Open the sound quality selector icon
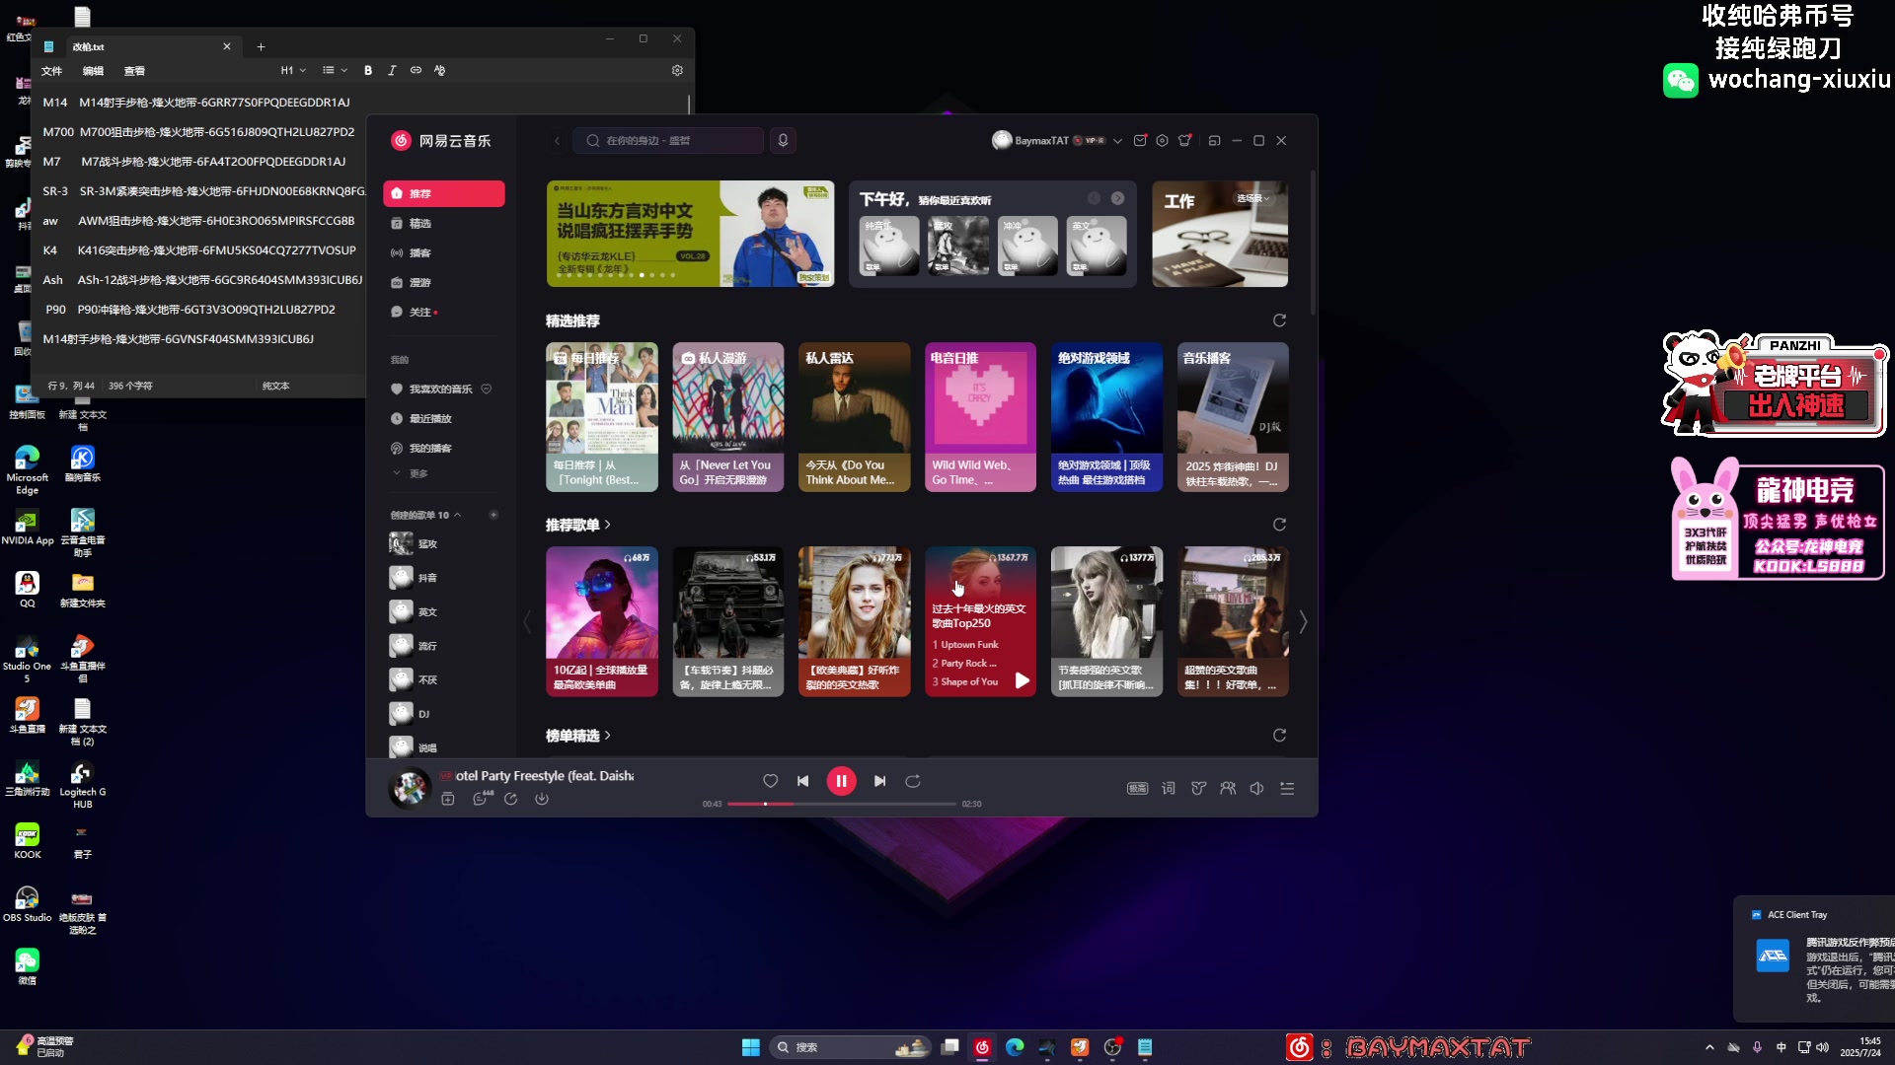The height and width of the screenshot is (1065, 1895). pos(1138,789)
